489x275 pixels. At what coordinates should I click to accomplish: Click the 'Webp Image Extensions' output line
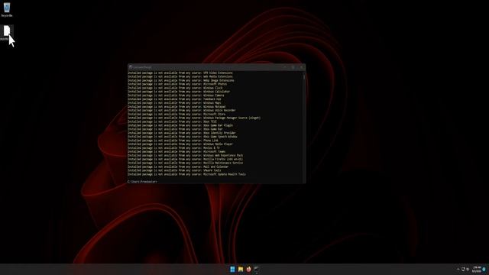click(181, 80)
